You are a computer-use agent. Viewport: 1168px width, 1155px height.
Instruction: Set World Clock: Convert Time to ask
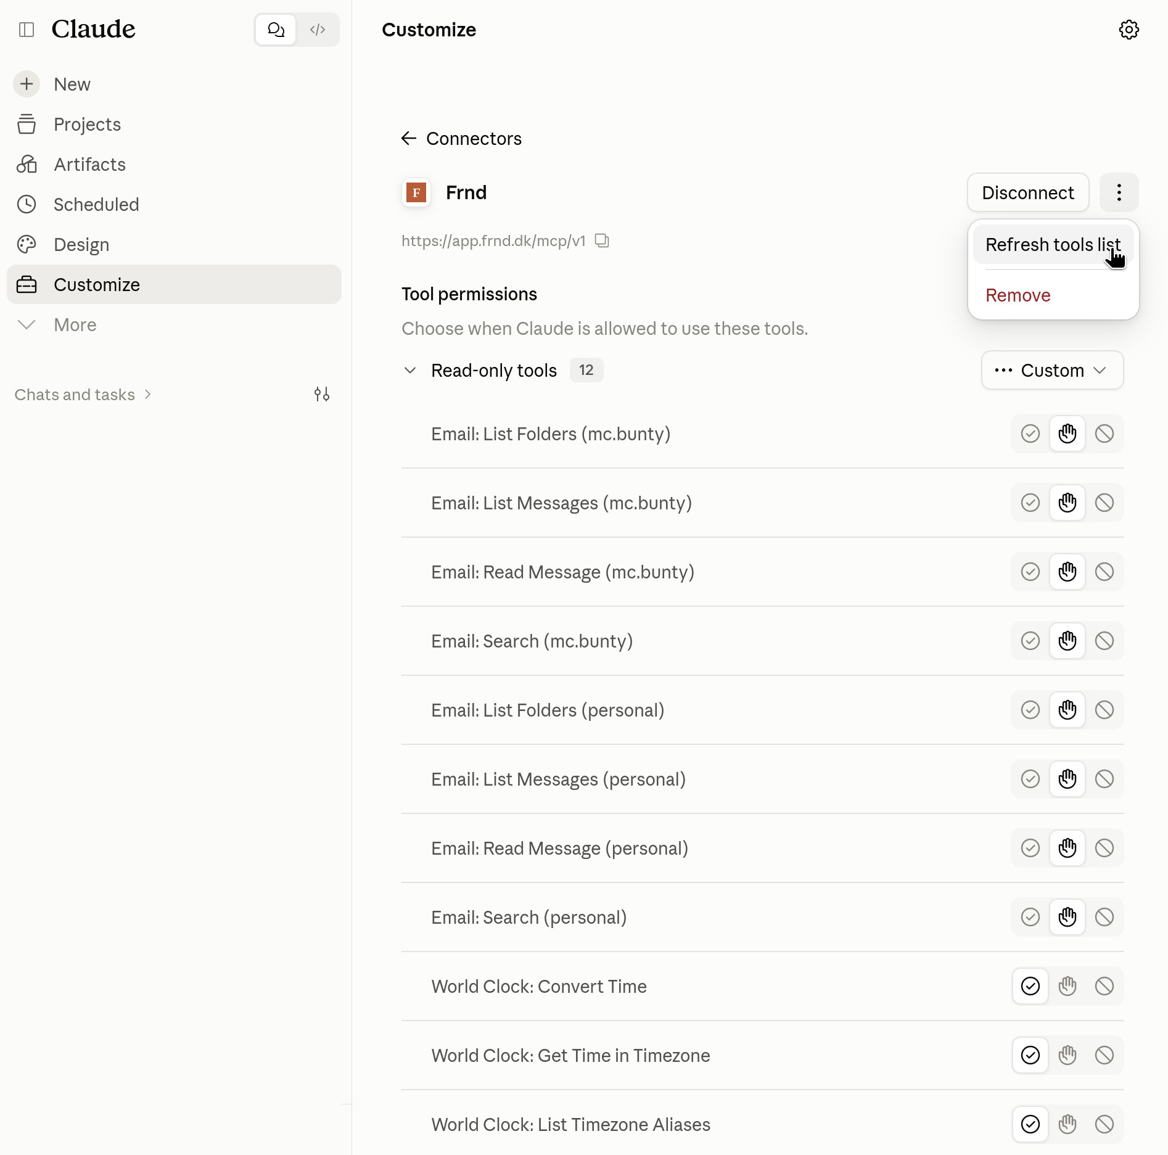click(1067, 986)
